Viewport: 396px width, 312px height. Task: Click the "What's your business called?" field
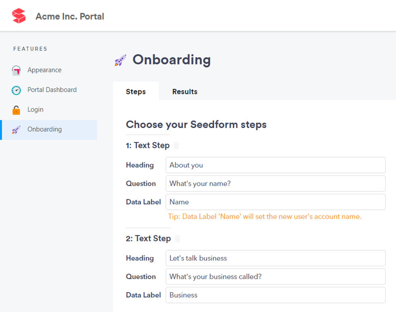pos(276,277)
